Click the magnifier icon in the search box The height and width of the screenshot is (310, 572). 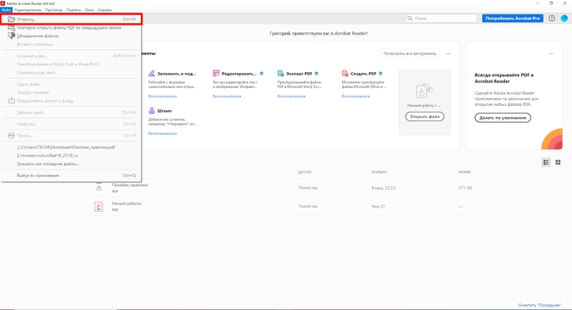click(410, 19)
